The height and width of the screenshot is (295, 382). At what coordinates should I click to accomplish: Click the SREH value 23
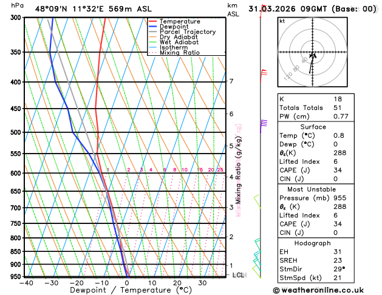pyautogui.click(x=338, y=260)
